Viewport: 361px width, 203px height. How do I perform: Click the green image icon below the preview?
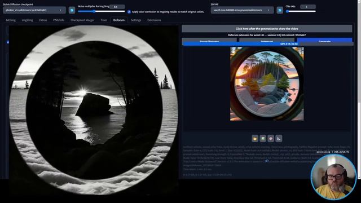[x=263, y=139]
